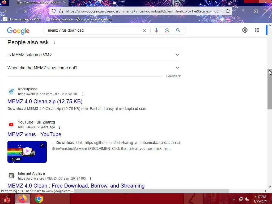This screenshot has height=204, width=272.
Task: Open Firefox from the taskbar
Action: coord(23,199)
